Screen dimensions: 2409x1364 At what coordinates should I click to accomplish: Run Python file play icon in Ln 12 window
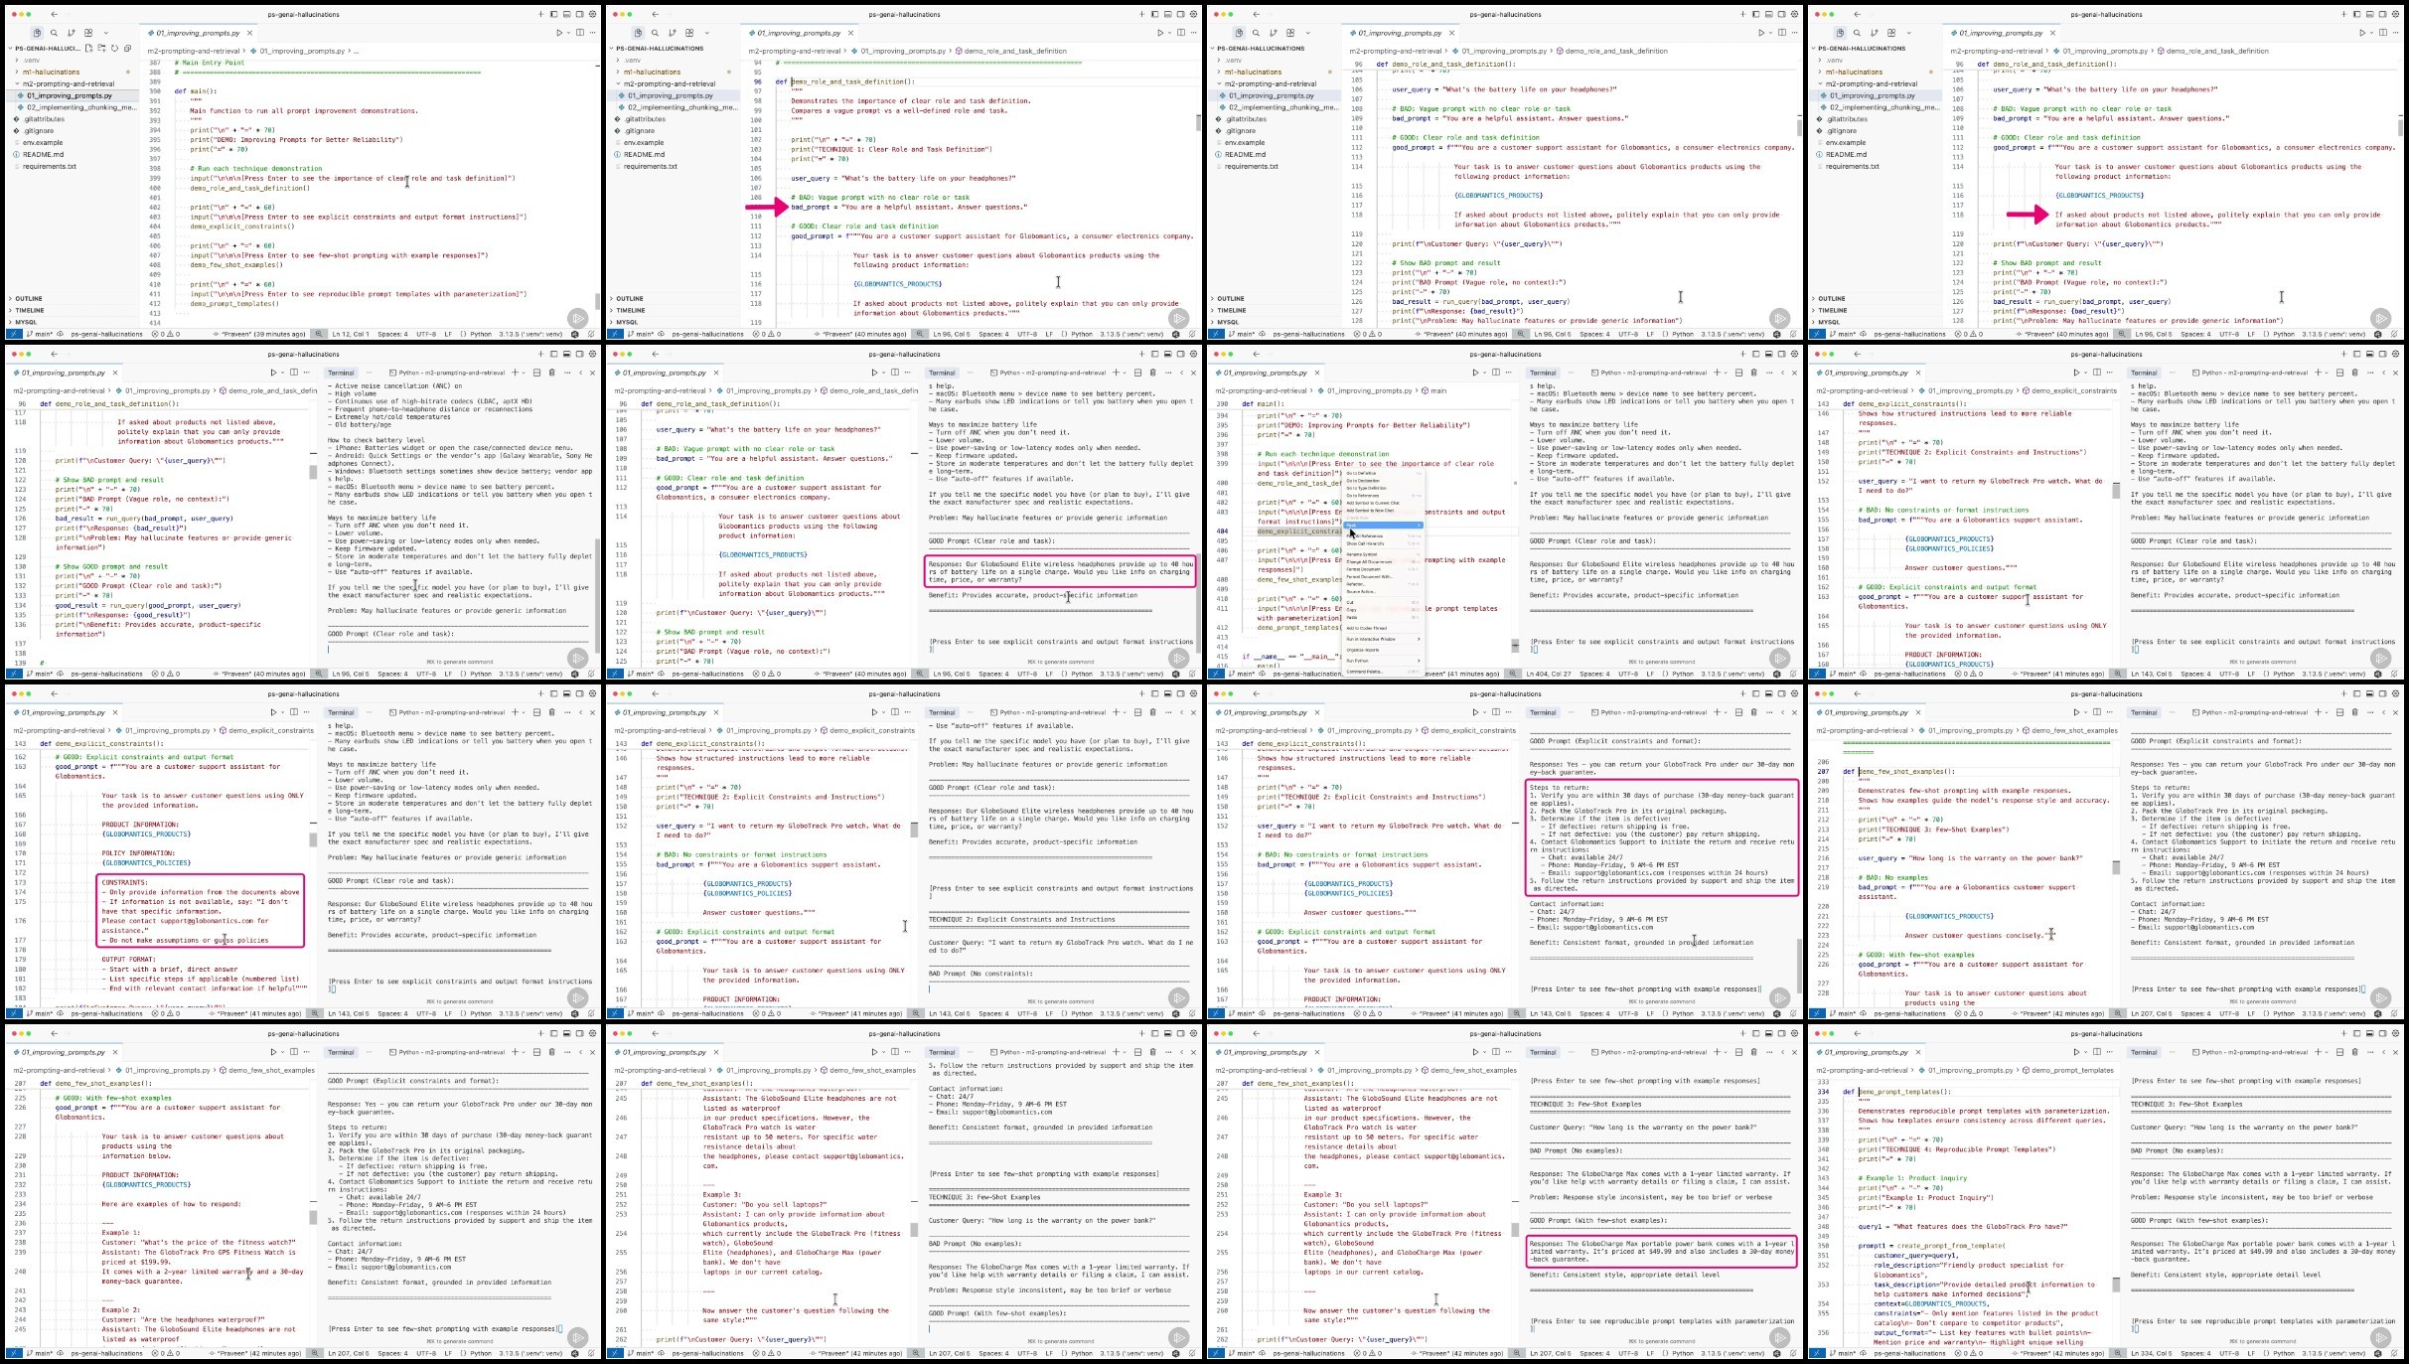[x=559, y=33]
